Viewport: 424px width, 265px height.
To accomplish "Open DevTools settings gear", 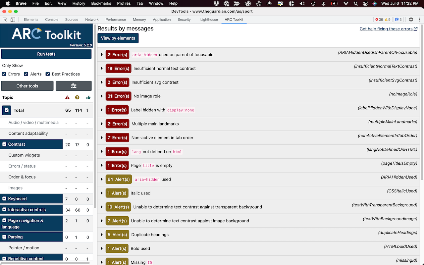I will [x=411, y=20].
